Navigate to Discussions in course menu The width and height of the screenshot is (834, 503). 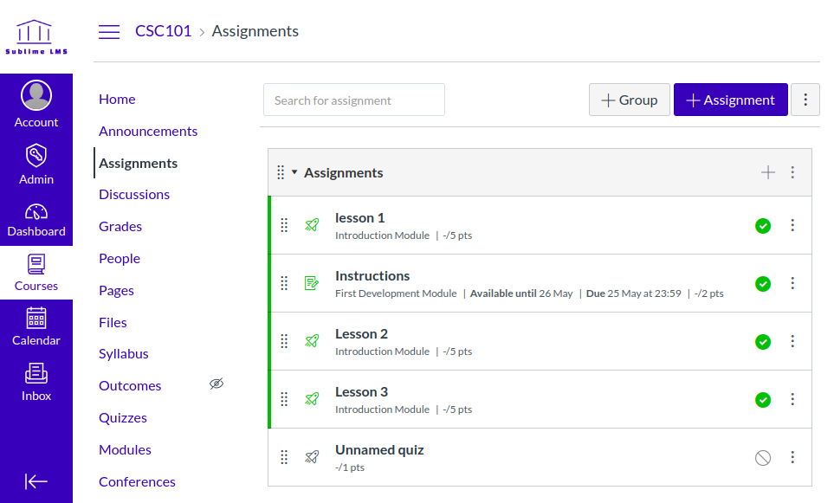(x=134, y=195)
